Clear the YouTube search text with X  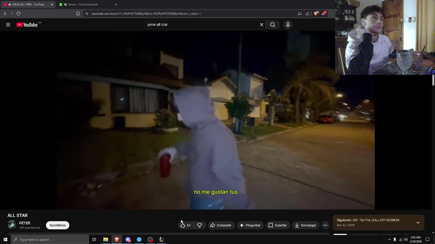click(x=262, y=25)
